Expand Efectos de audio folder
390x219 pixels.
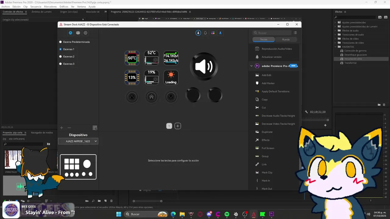[335, 31]
